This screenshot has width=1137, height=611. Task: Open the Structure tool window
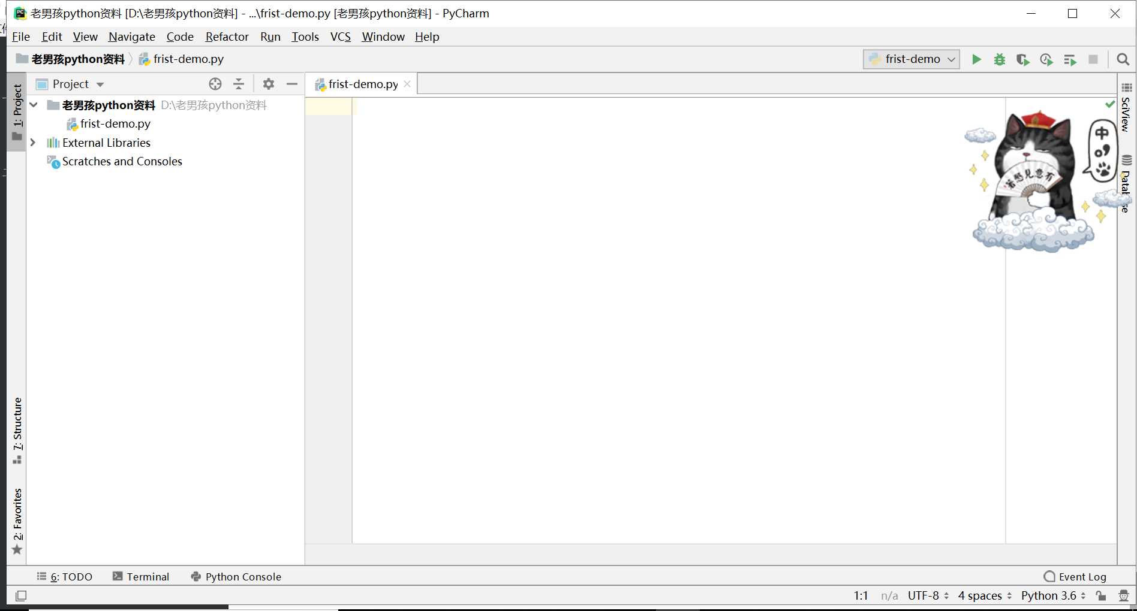pos(17,430)
